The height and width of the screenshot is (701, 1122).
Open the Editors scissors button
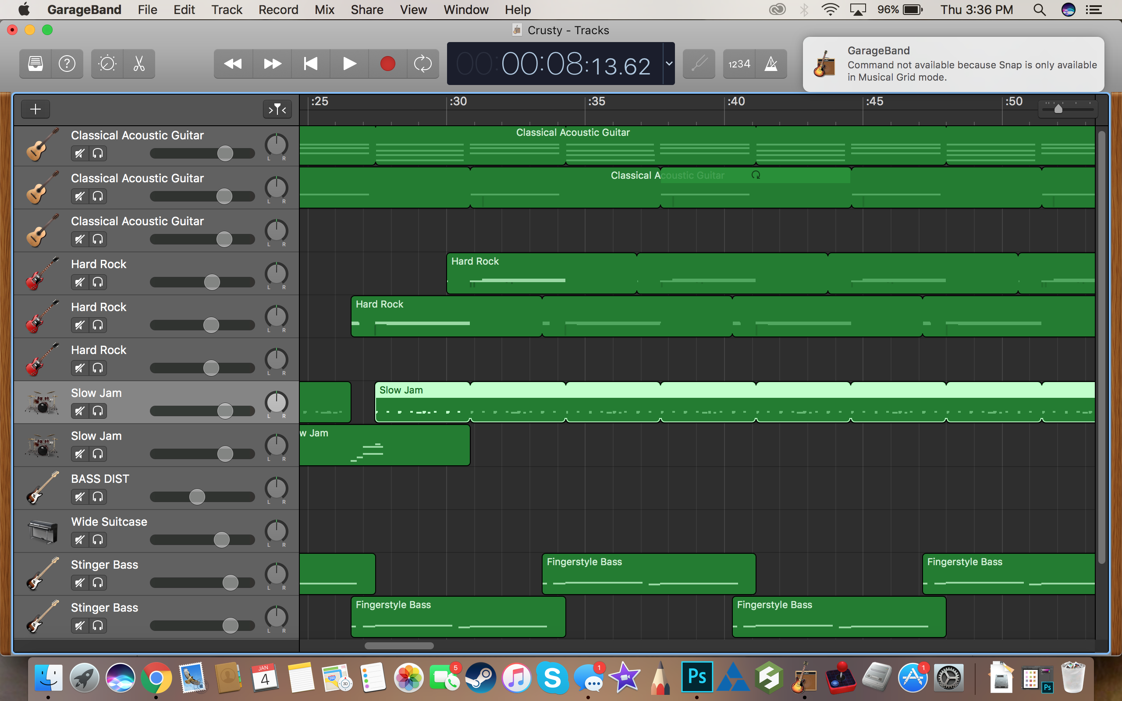(138, 64)
